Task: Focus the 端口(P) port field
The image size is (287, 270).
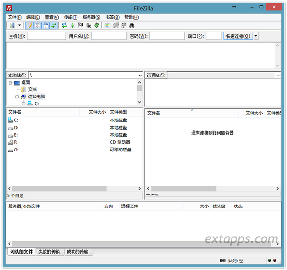Action: (214, 36)
